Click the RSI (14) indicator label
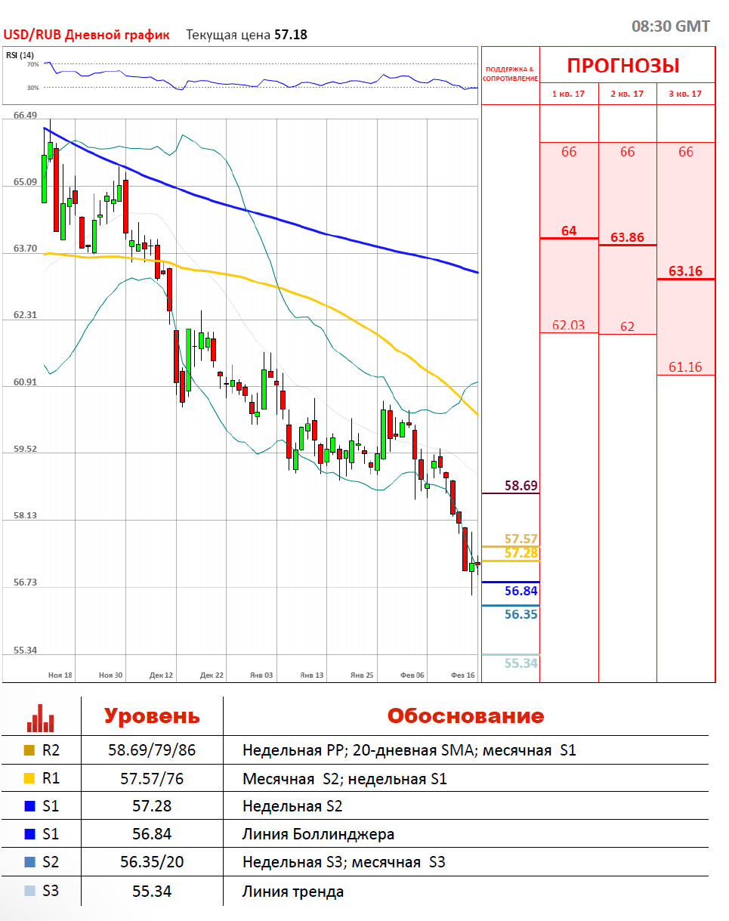The image size is (729, 921). click(20, 55)
